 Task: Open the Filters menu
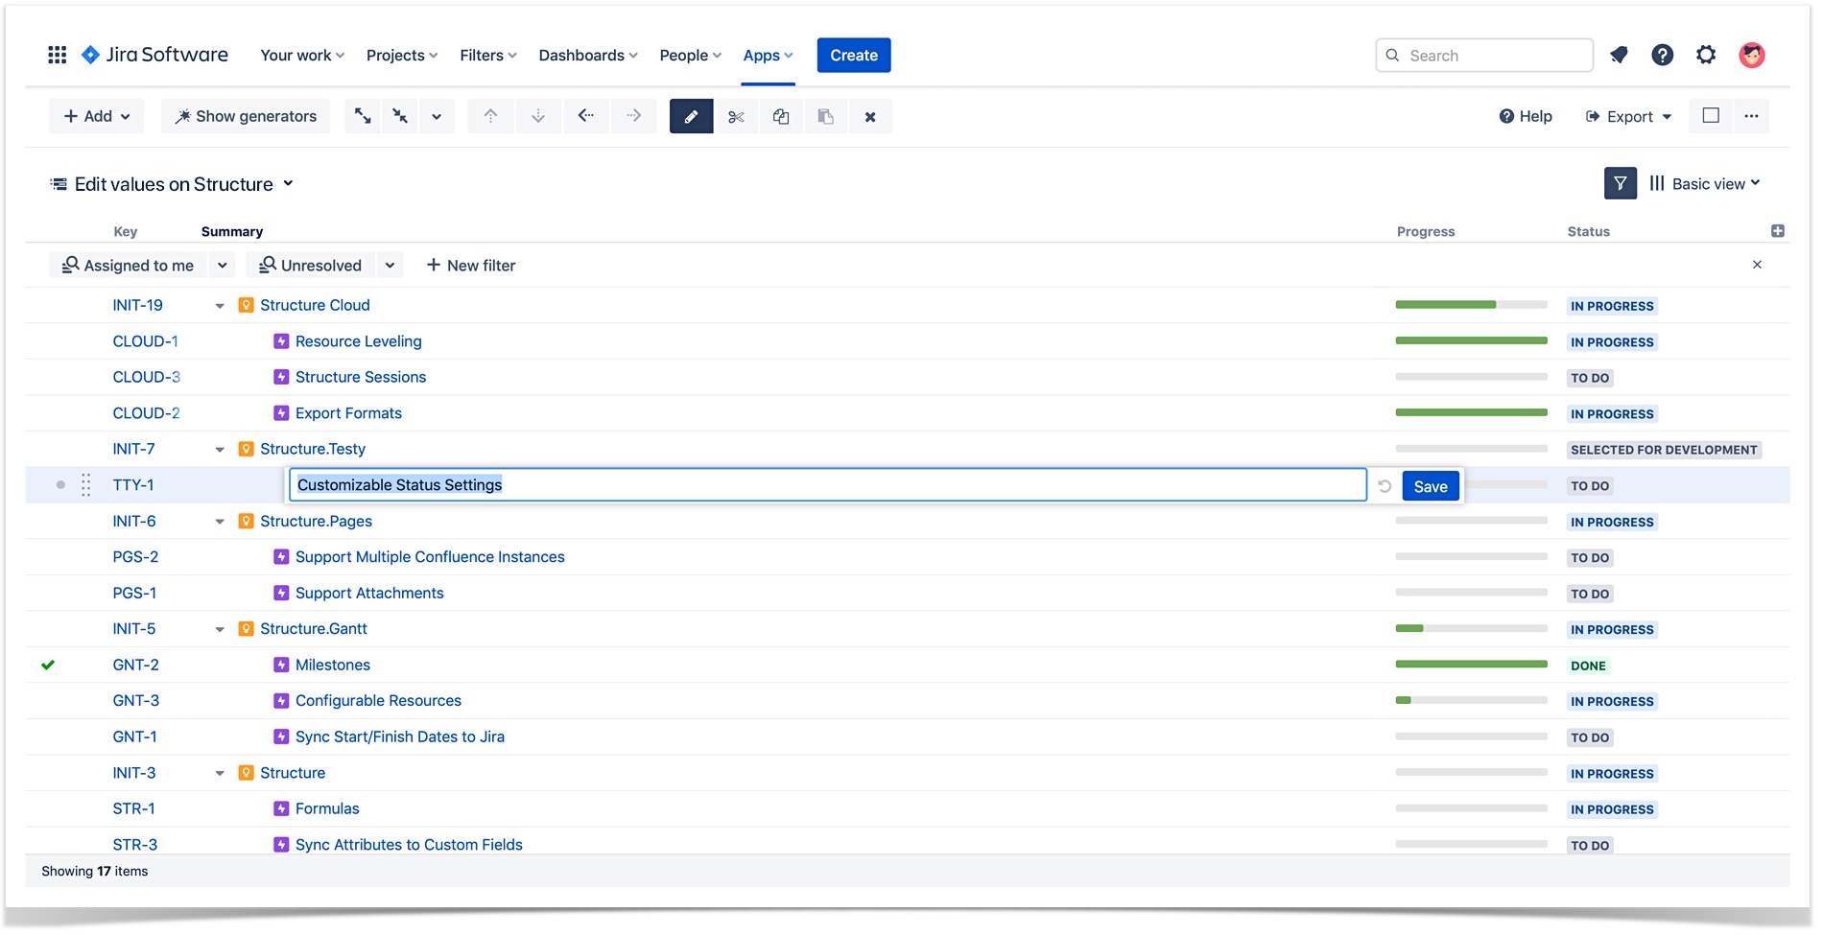click(488, 56)
